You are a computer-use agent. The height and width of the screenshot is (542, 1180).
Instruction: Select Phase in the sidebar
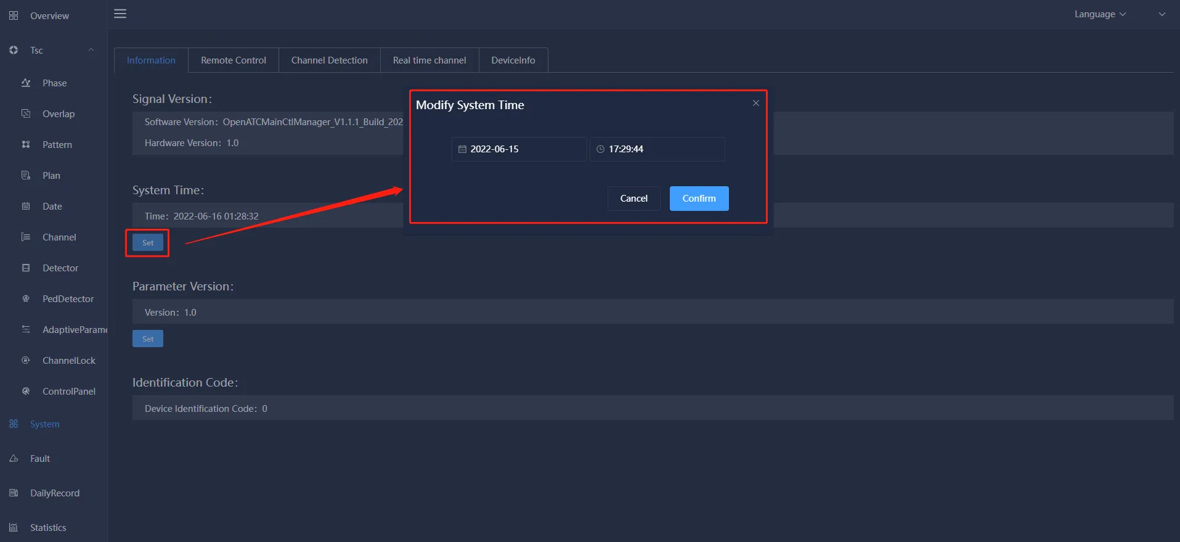pyautogui.click(x=54, y=83)
